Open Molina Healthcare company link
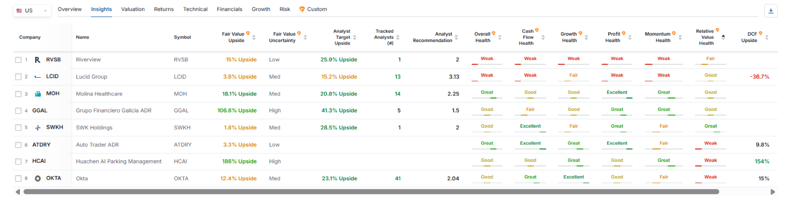This screenshot has width=795, height=198. 99,94
